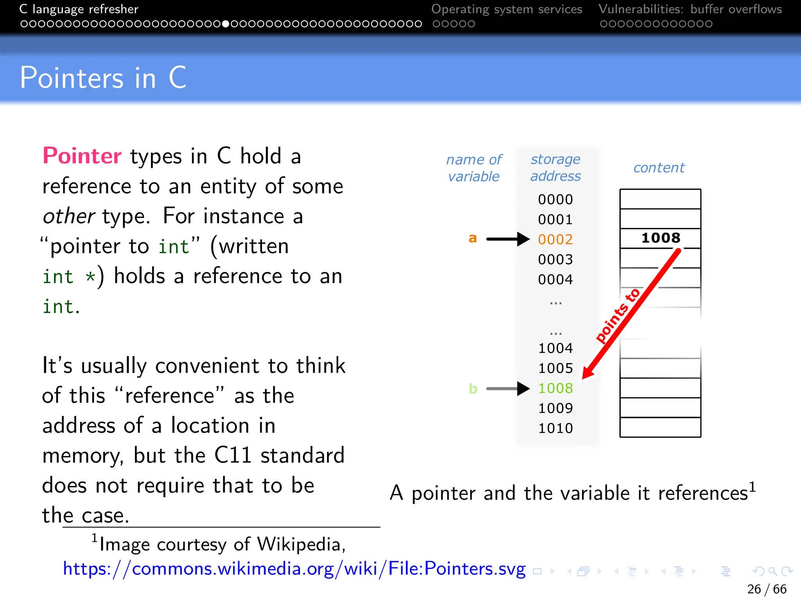Click next frame arrow after stacked frames icon
This screenshot has width=801, height=601.
599,571
